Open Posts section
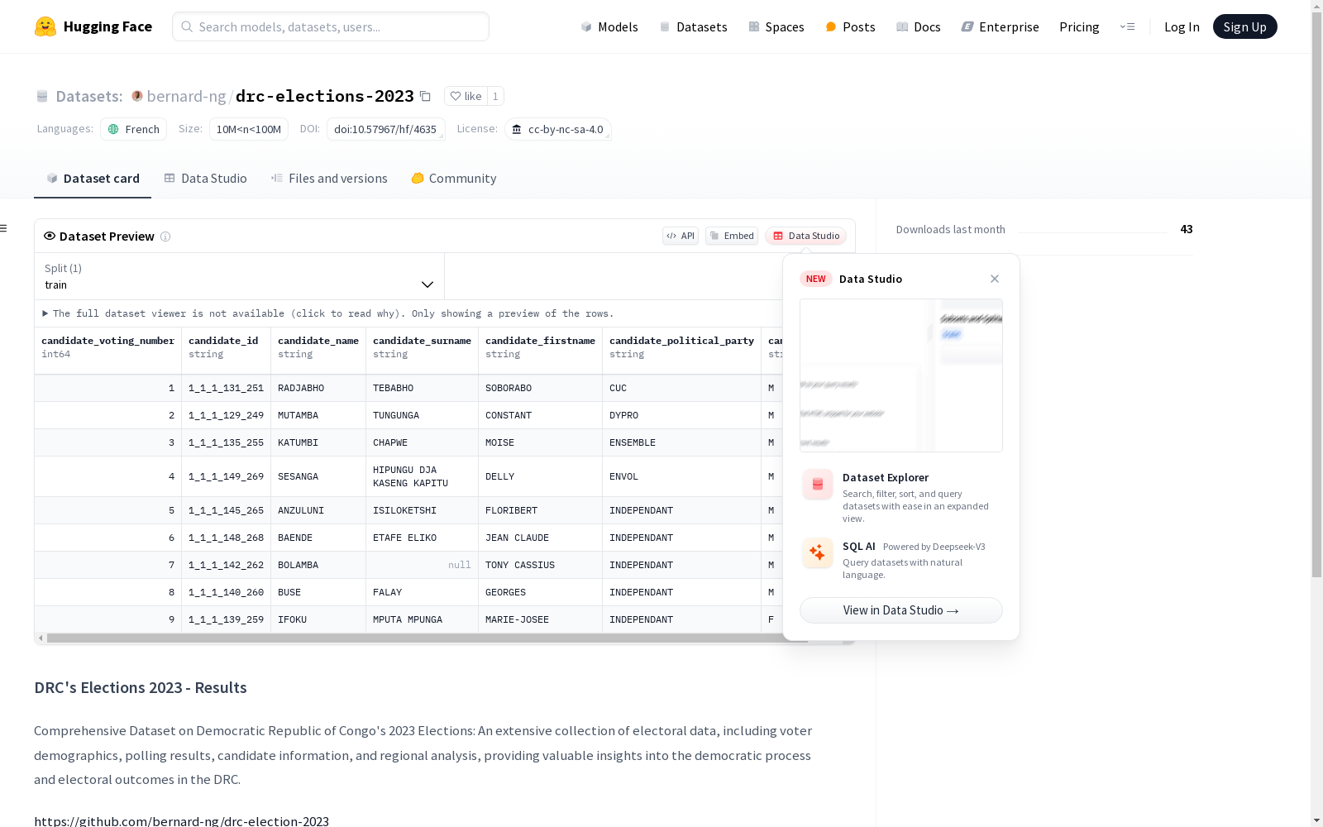Viewport: 1323px width, 827px height. coord(850,26)
